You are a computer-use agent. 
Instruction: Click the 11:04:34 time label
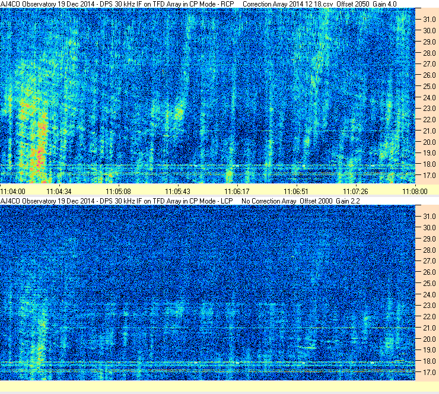[59, 192]
